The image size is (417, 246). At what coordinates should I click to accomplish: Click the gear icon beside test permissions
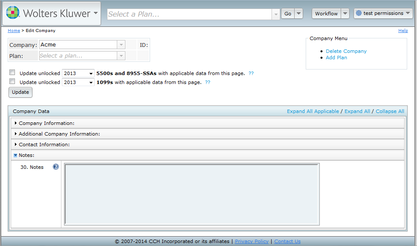(359, 13)
